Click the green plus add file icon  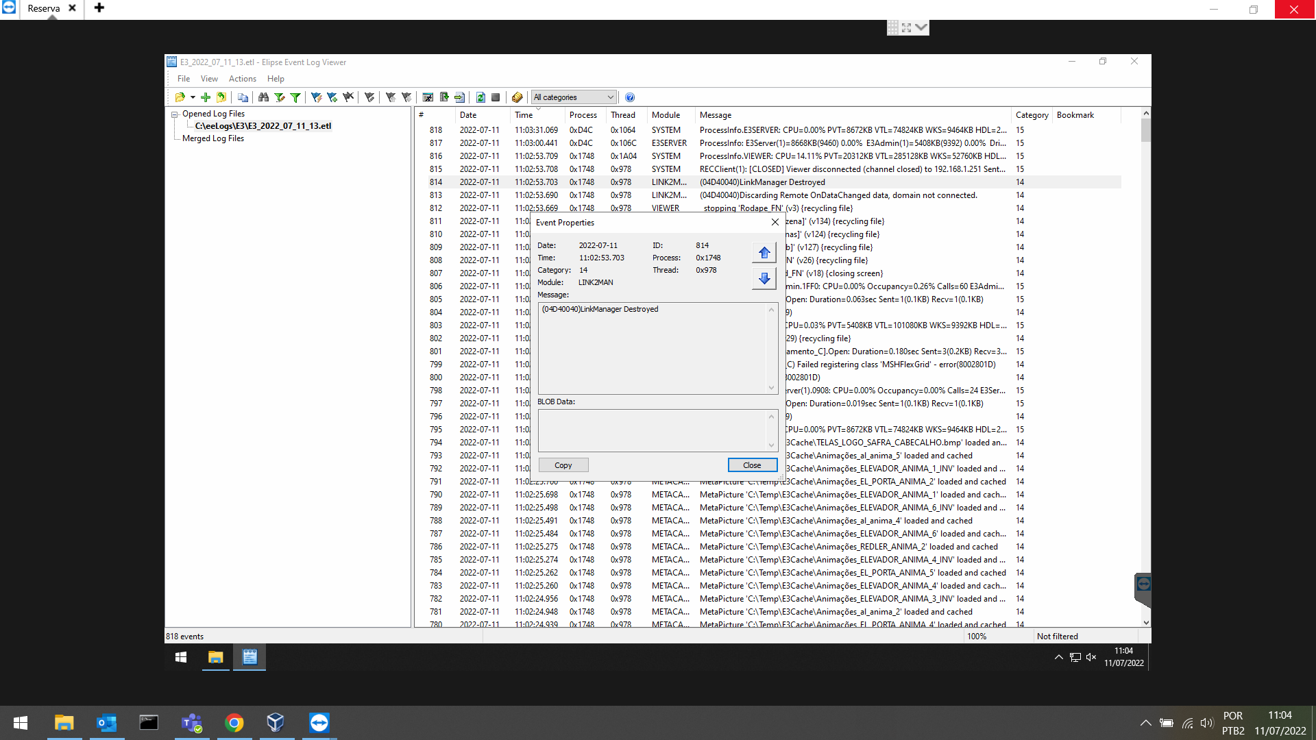pos(206,97)
